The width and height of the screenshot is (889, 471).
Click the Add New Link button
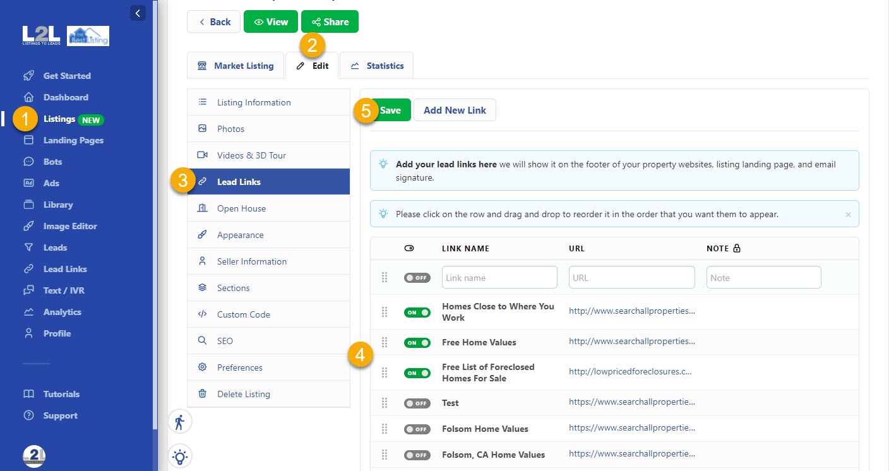pos(455,110)
